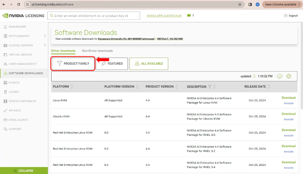Select the Linux KVM platform cell
Viewport: 303px width, 174px height.
coord(60,100)
